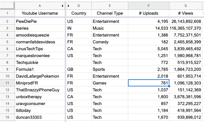Select the column E header
This screenshot has height=122, width=204.
(x=110, y=6)
